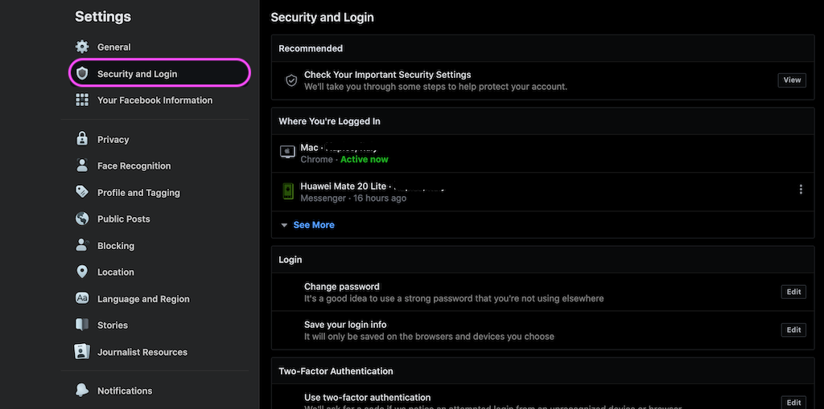Screen dimensions: 824x409
Task: Click the Public Posts globe icon
Action: (x=82, y=219)
